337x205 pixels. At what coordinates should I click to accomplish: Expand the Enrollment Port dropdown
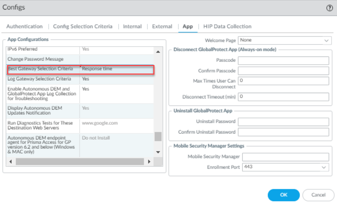[x=285, y=167]
